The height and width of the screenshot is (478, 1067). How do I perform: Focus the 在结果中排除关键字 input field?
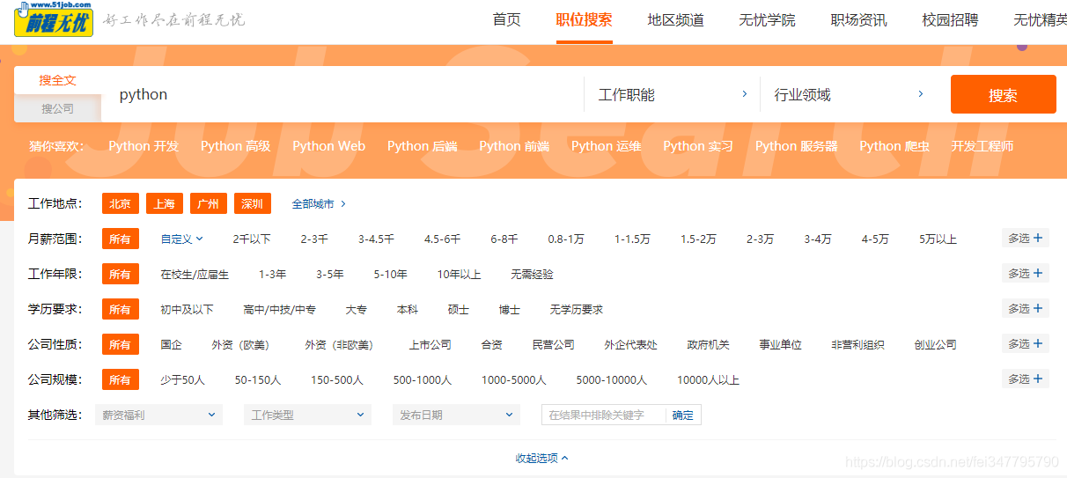coord(603,415)
